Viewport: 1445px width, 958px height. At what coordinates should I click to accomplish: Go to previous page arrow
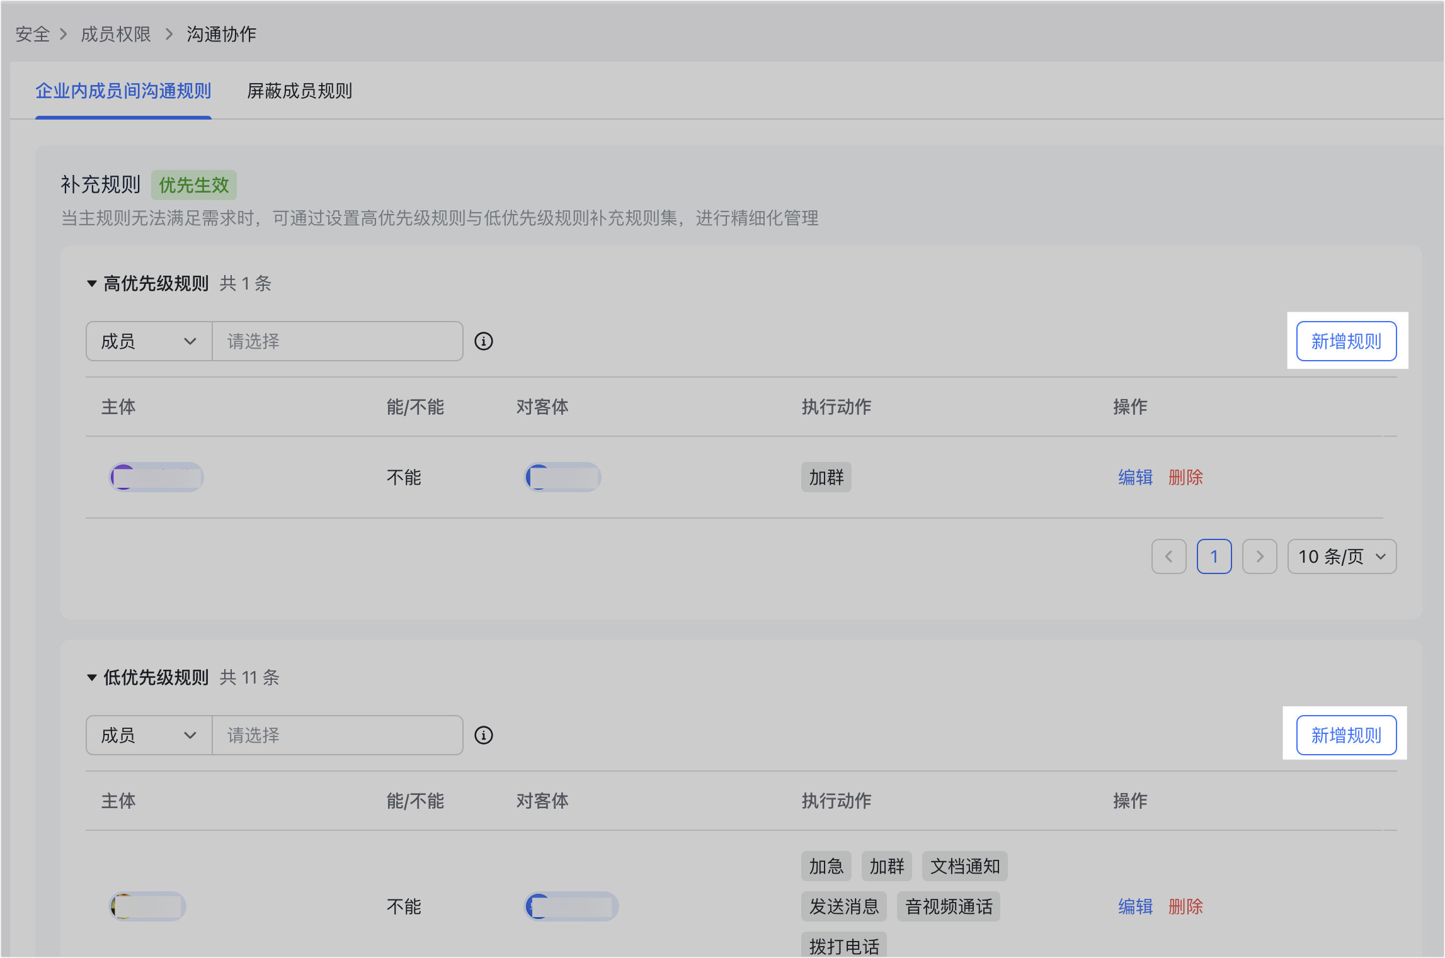1168,556
